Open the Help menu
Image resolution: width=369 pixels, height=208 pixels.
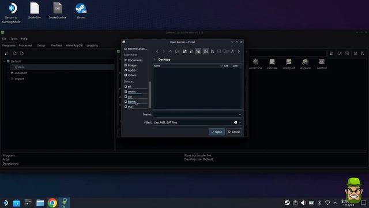pos(24,39)
